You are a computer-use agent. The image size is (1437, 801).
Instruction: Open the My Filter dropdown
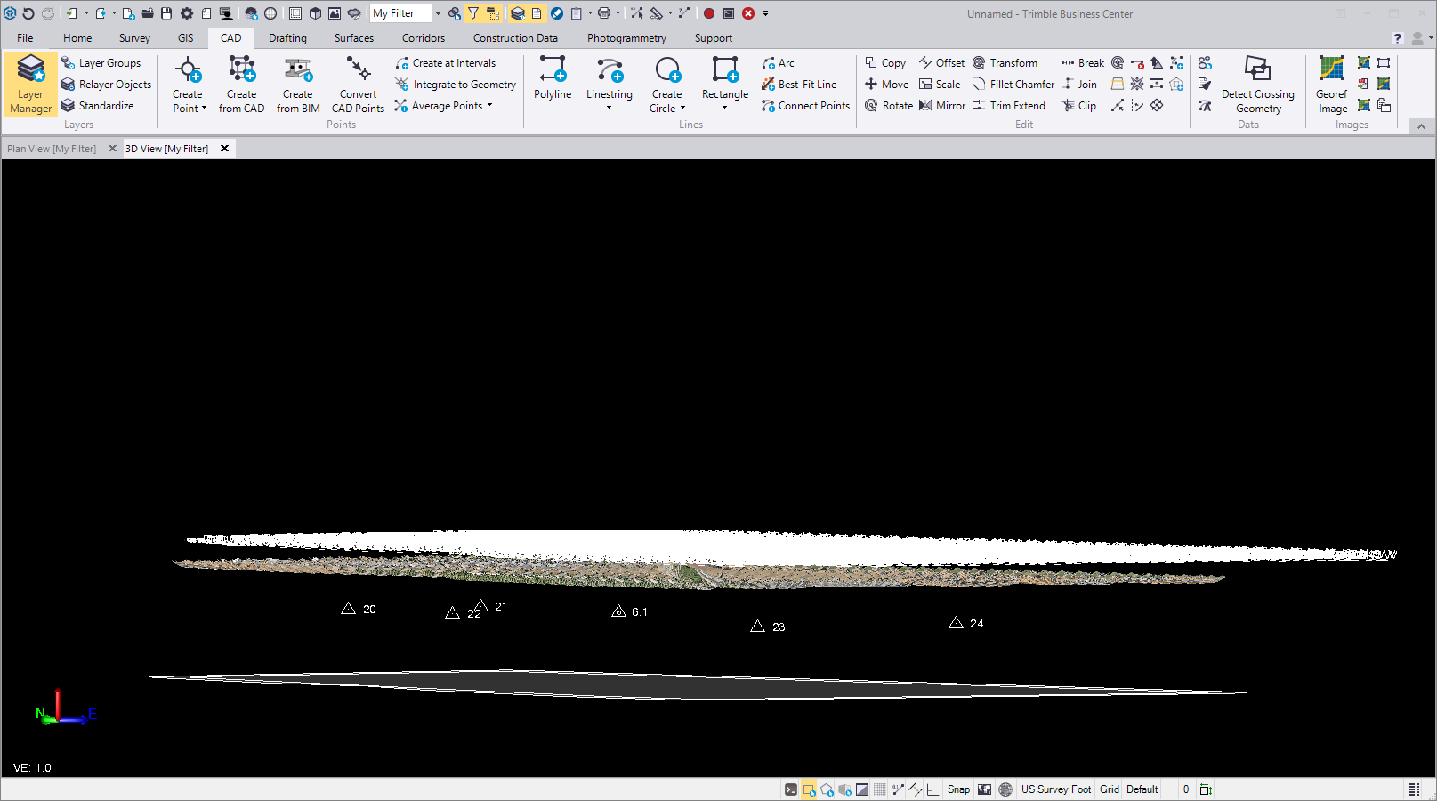[x=438, y=13]
